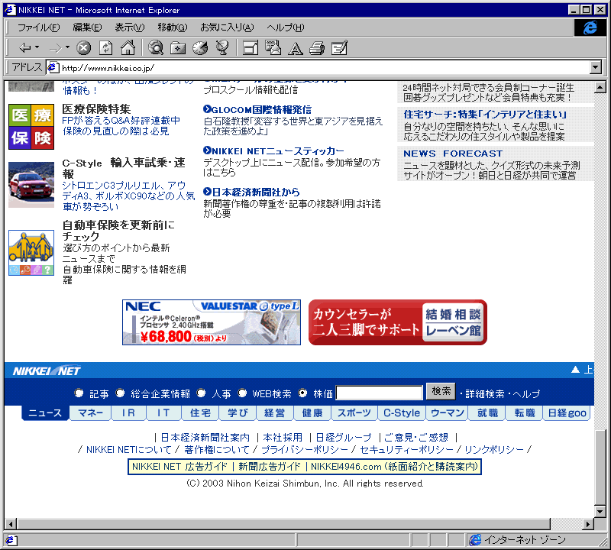Image resolution: width=611 pixels, height=550 pixels.
Task: Open the Search toolbar icon
Action: click(156, 48)
